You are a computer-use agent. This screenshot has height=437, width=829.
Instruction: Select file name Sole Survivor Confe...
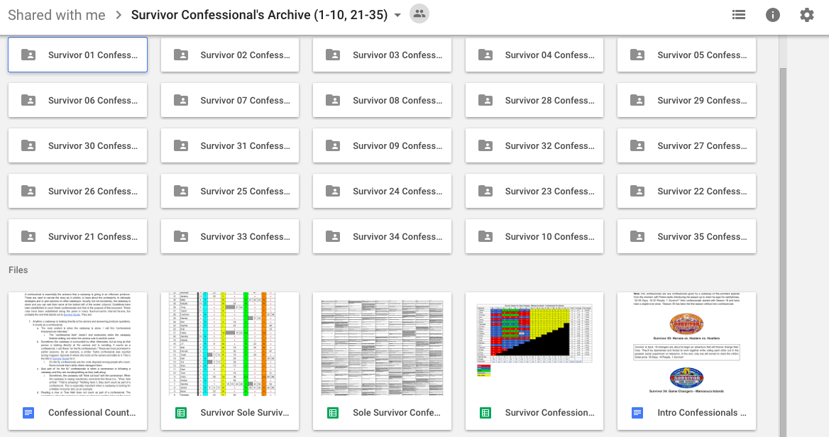click(x=397, y=413)
